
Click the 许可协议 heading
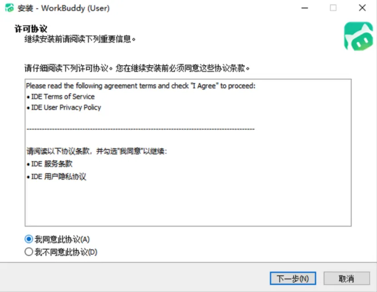[31, 29]
